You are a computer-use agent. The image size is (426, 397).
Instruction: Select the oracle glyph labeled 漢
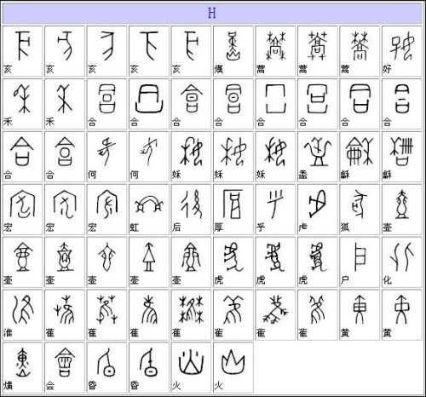[x=233, y=46]
